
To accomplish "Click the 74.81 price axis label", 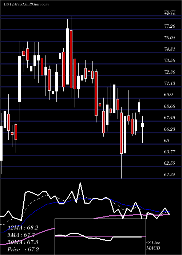I will pos(170,49).
